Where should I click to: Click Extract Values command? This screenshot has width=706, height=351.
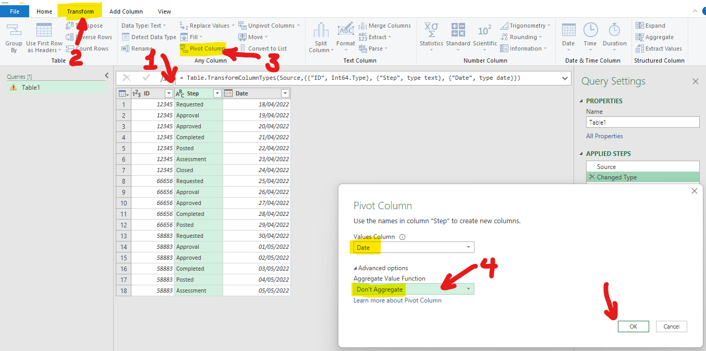pos(659,49)
